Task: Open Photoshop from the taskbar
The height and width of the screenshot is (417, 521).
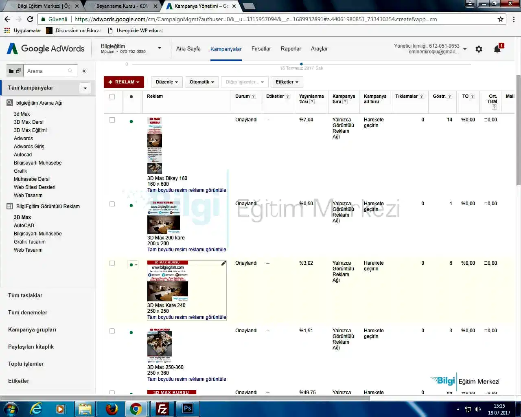Action: pos(188,408)
